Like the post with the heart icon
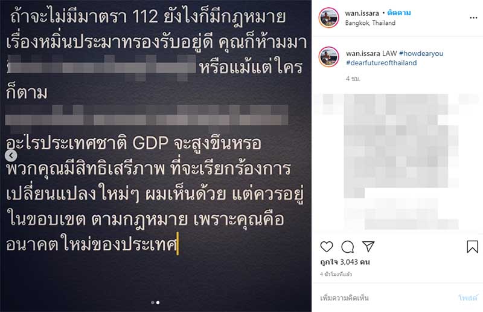The image size is (483, 312). (327, 247)
